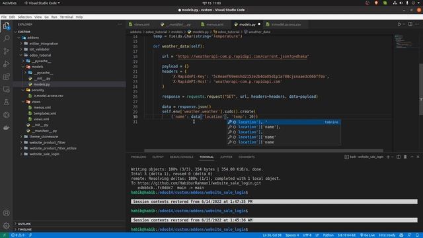Click Go Live in the status bar
Viewport: 423px width, 238px height.
(x=367, y=235)
